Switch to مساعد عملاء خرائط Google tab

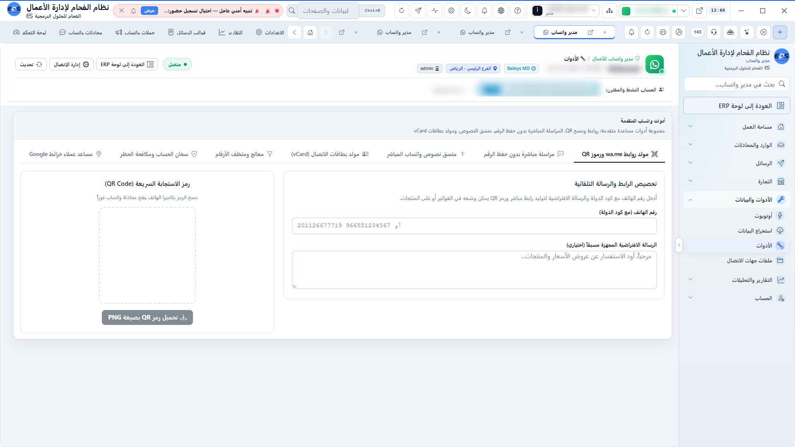[x=65, y=154]
